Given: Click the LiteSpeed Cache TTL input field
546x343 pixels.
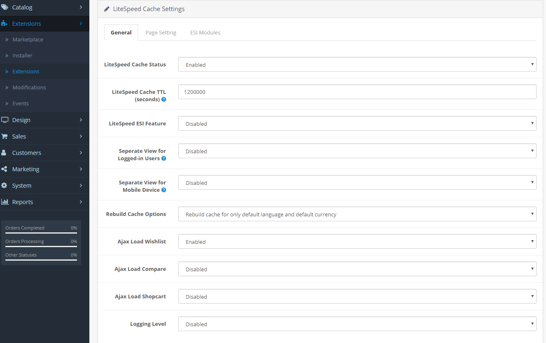Looking at the screenshot, I should (357, 92).
